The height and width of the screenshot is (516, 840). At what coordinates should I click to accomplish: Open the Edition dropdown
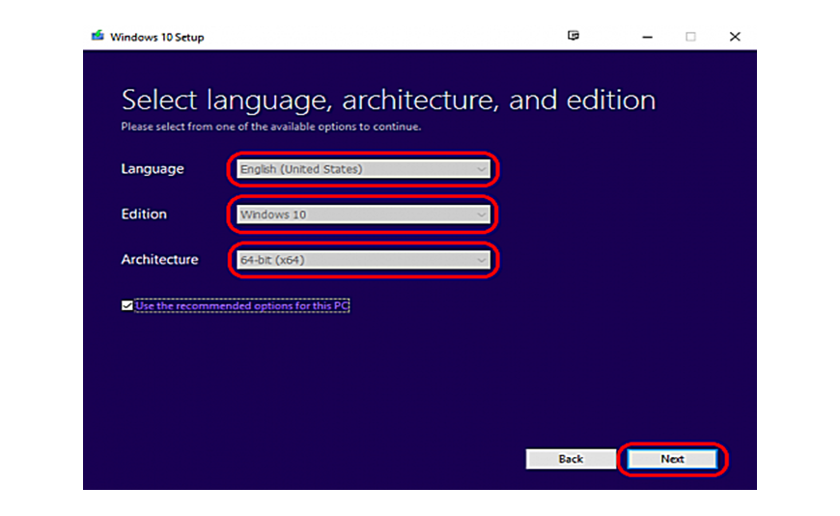pos(363,215)
